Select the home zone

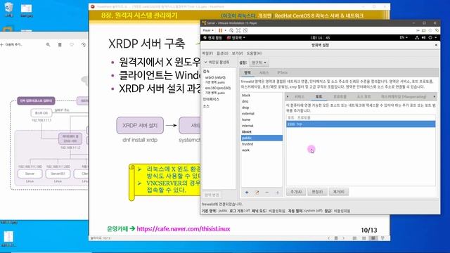[x=262, y=119]
